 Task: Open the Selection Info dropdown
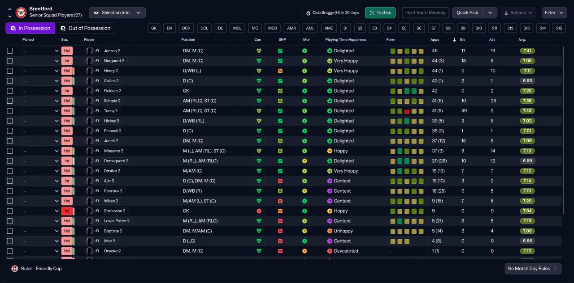[x=117, y=13]
